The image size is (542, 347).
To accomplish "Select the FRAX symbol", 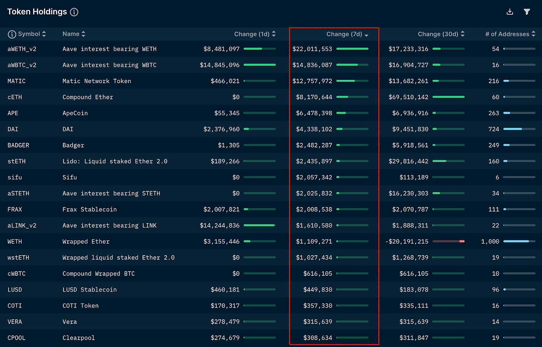I will click(15, 209).
